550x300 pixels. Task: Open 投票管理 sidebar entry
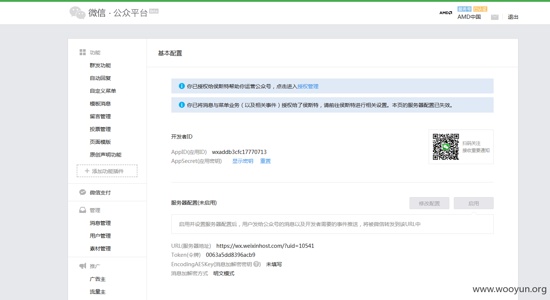pyautogui.click(x=100, y=129)
